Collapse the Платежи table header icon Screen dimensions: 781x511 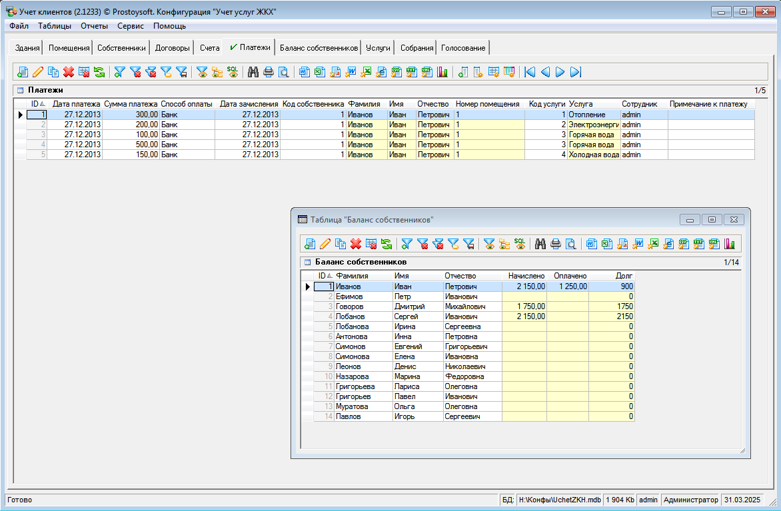(x=20, y=90)
